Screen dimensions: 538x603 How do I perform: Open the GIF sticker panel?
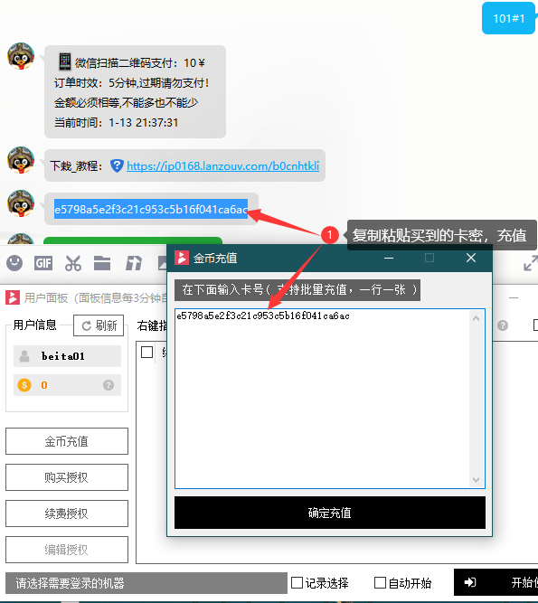tap(43, 263)
